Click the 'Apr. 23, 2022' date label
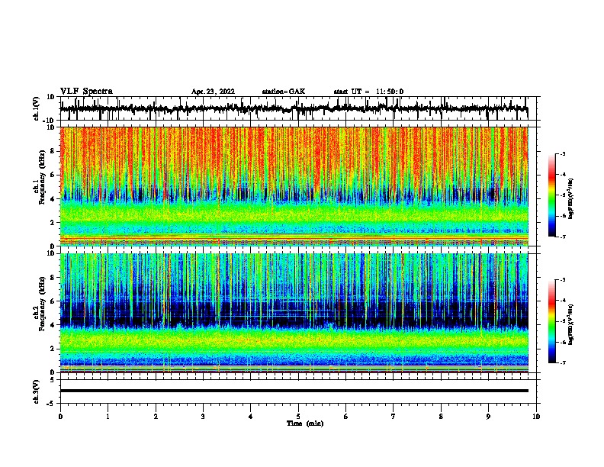The width and height of the screenshot is (604, 467). point(213,92)
